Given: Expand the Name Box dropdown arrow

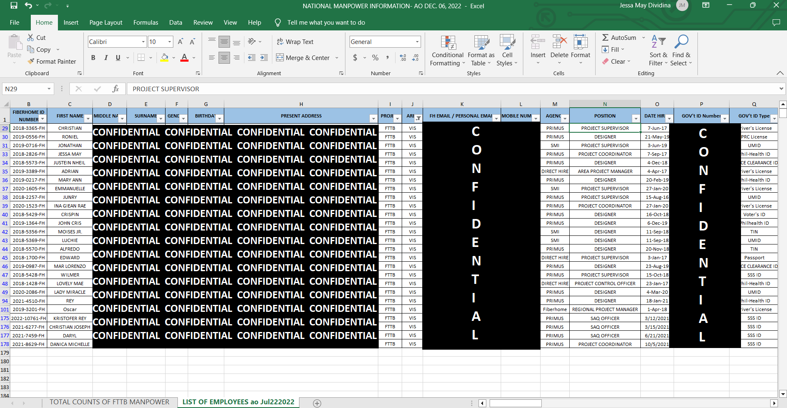Looking at the screenshot, I should [49, 89].
